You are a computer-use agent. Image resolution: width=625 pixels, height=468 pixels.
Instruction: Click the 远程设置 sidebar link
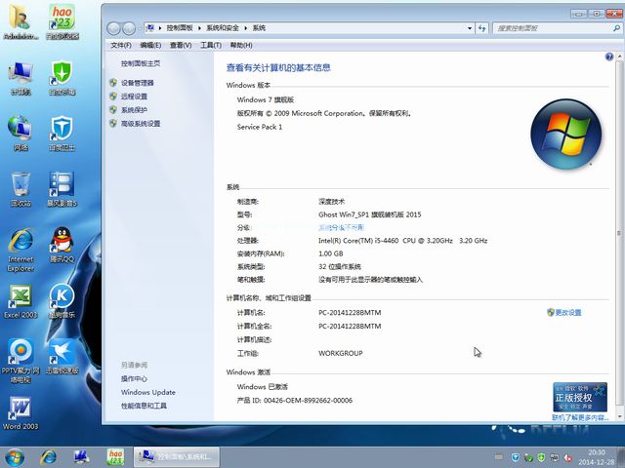[134, 97]
